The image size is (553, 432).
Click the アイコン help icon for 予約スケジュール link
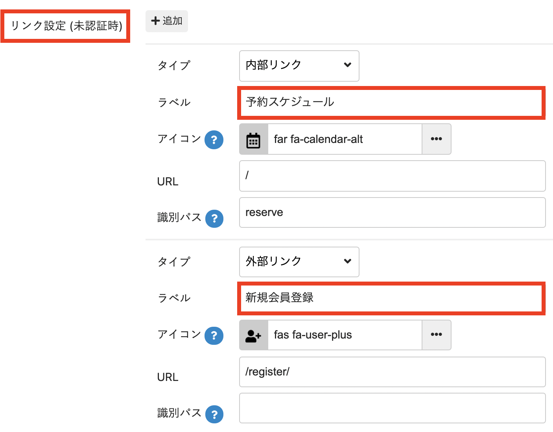214,140
